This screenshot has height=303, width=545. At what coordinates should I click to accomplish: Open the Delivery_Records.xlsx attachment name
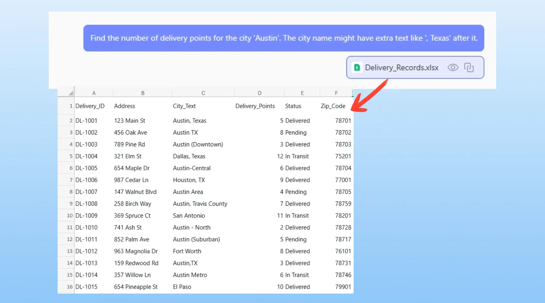[x=401, y=68]
